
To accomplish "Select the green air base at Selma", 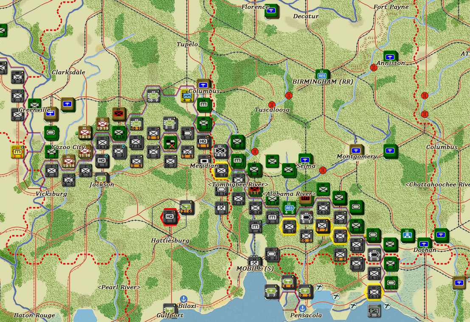I will (x=305, y=160).
